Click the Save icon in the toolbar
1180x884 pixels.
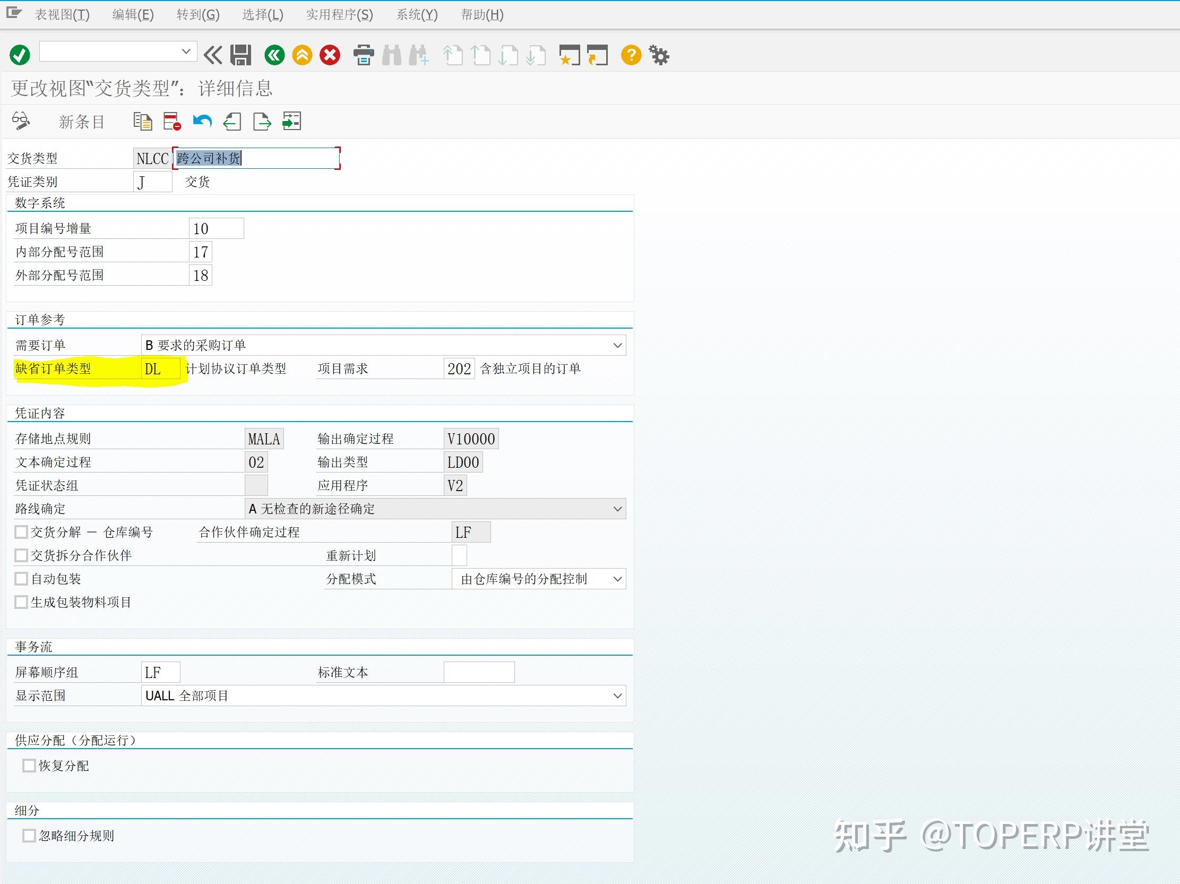coord(240,55)
